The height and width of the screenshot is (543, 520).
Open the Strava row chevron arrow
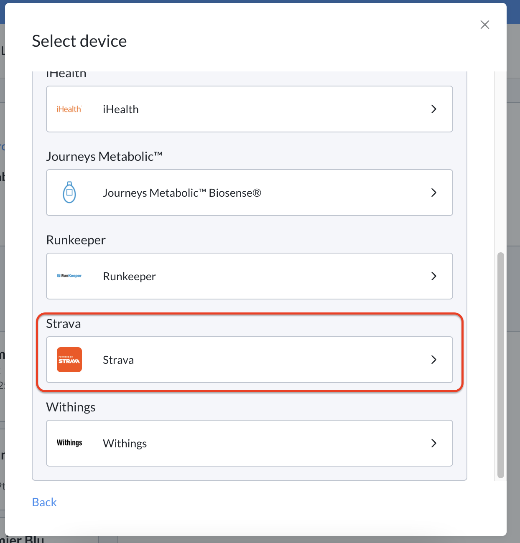point(434,360)
